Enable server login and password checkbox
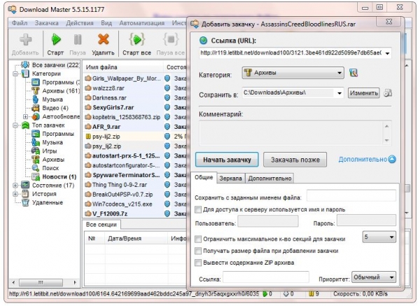The width and height of the screenshot is (420, 306). (198, 209)
